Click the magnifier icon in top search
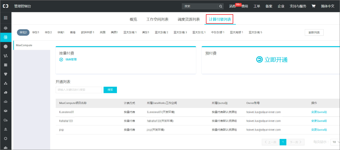The height and width of the screenshot is (150, 340). 221,6
